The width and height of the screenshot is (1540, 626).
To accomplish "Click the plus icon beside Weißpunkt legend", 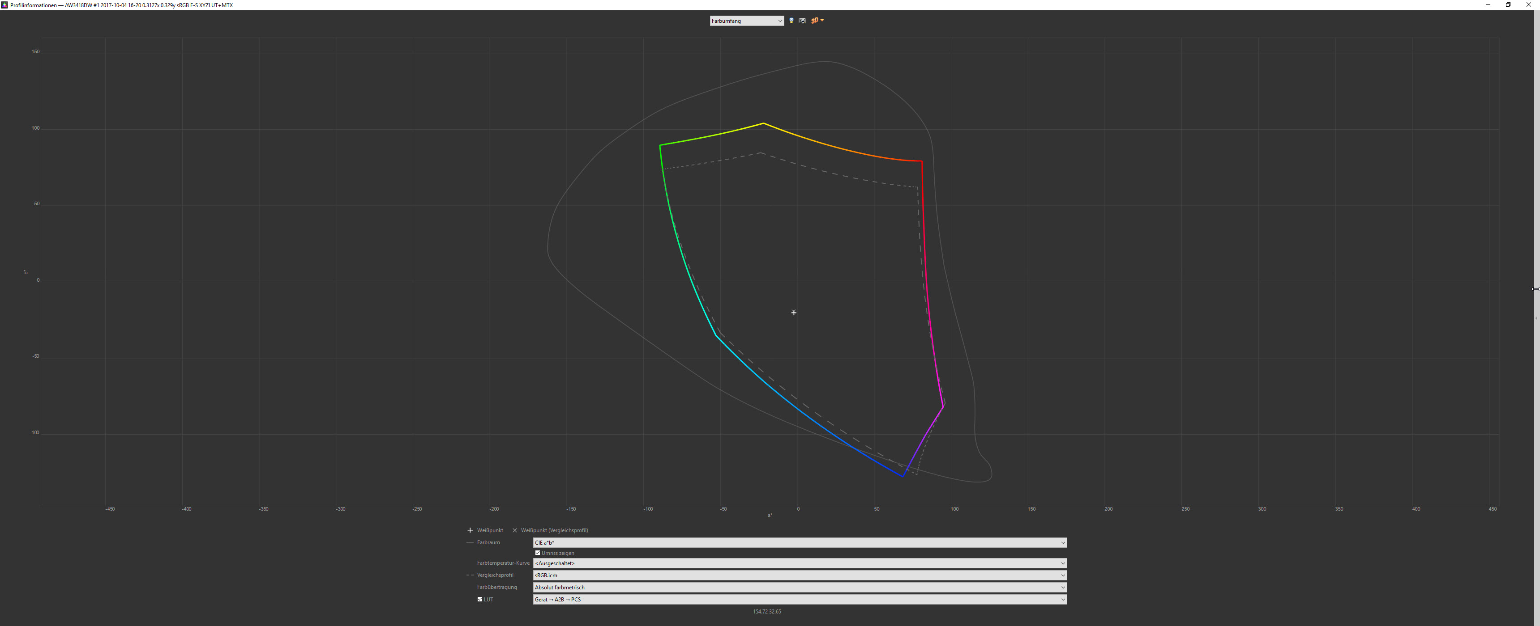I will coord(470,530).
